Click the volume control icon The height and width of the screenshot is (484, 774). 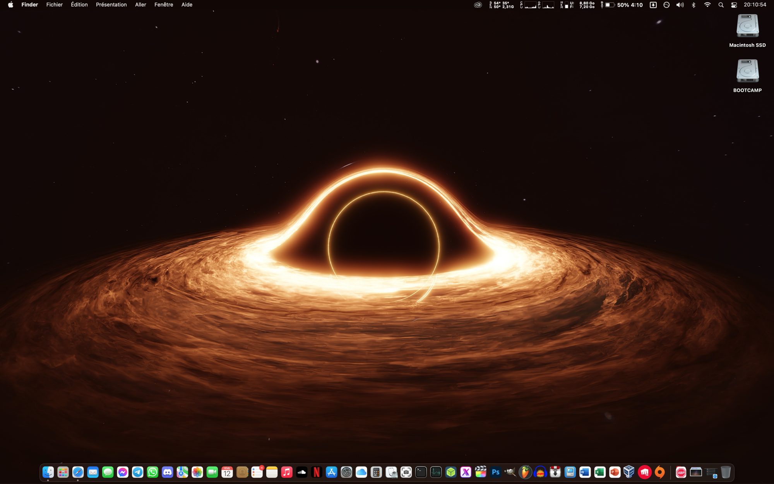point(680,5)
